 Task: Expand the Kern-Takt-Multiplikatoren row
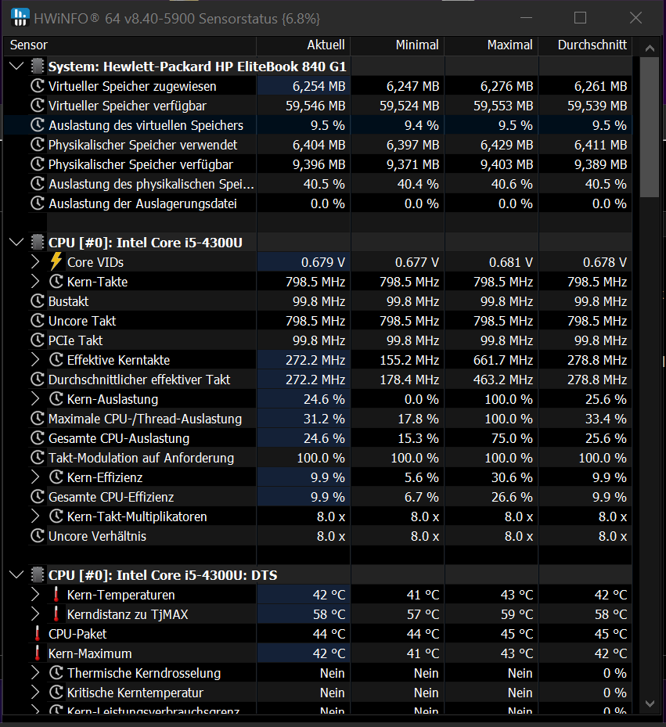35,516
